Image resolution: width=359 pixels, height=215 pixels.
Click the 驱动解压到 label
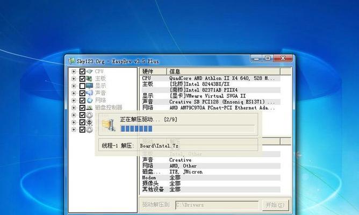coord(156,205)
